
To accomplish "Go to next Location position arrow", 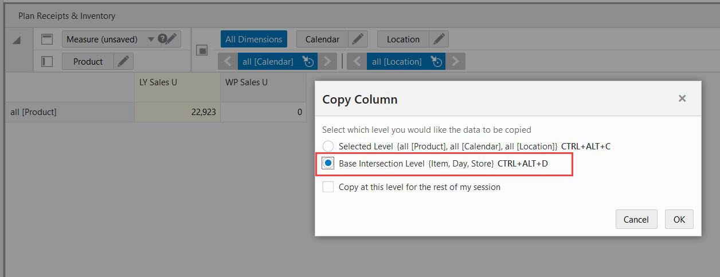I will [455, 61].
